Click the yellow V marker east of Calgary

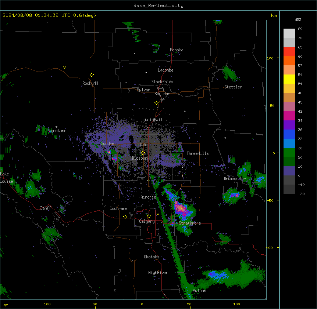click(158, 214)
